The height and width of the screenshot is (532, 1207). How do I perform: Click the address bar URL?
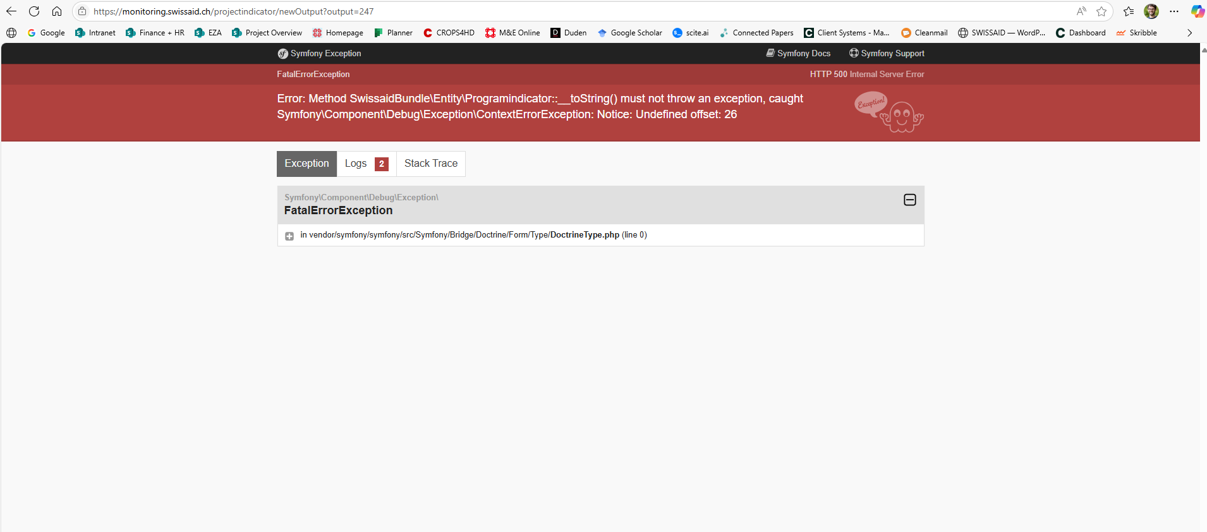233,11
